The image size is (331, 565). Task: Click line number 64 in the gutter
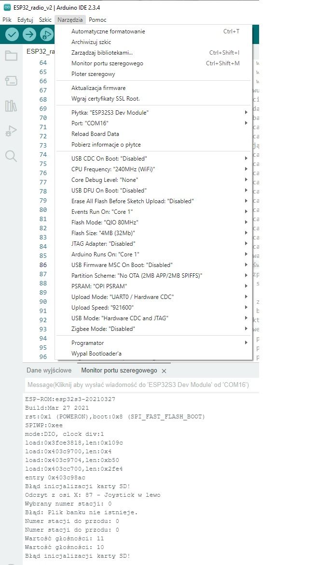coord(43,63)
